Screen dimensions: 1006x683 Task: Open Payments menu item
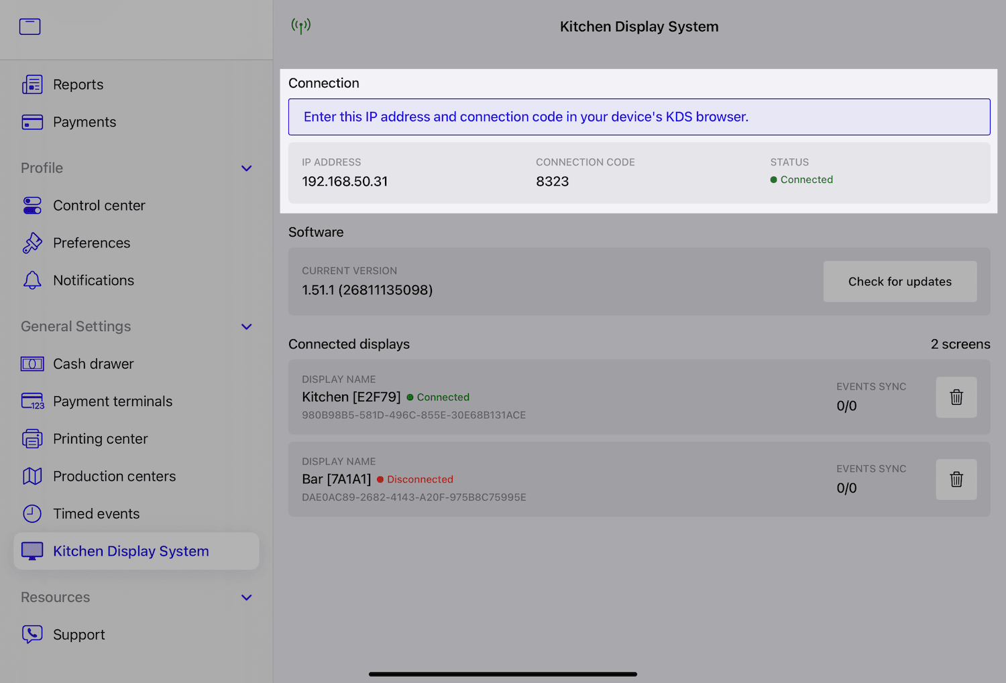[x=85, y=122]
